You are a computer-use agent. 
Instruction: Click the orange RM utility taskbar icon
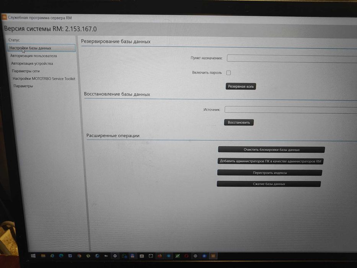213,256
